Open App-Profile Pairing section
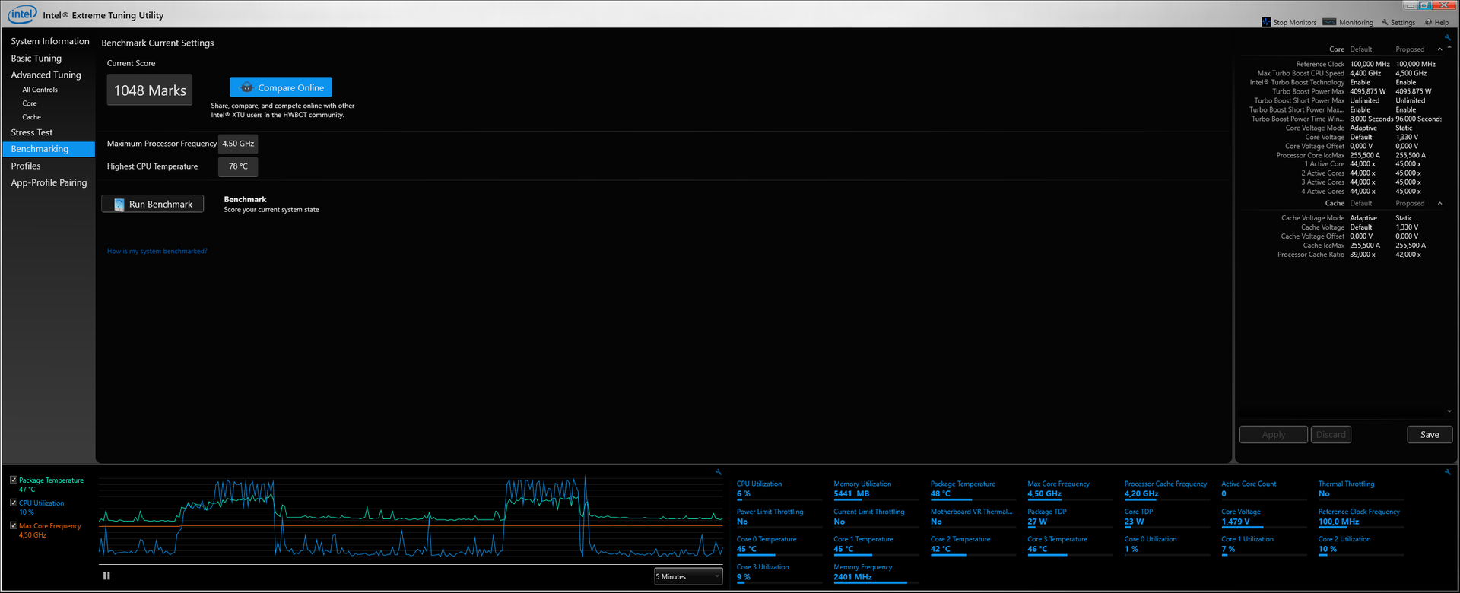The image size is (1460, 593). 49,182
